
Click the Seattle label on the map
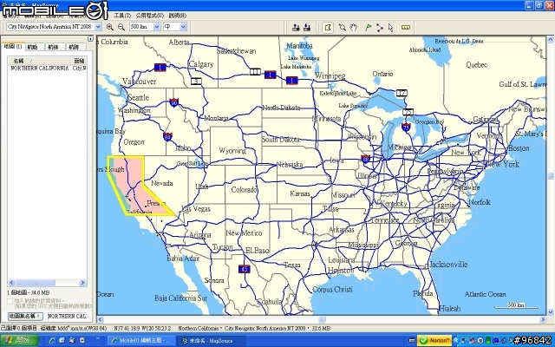(139, 97)
